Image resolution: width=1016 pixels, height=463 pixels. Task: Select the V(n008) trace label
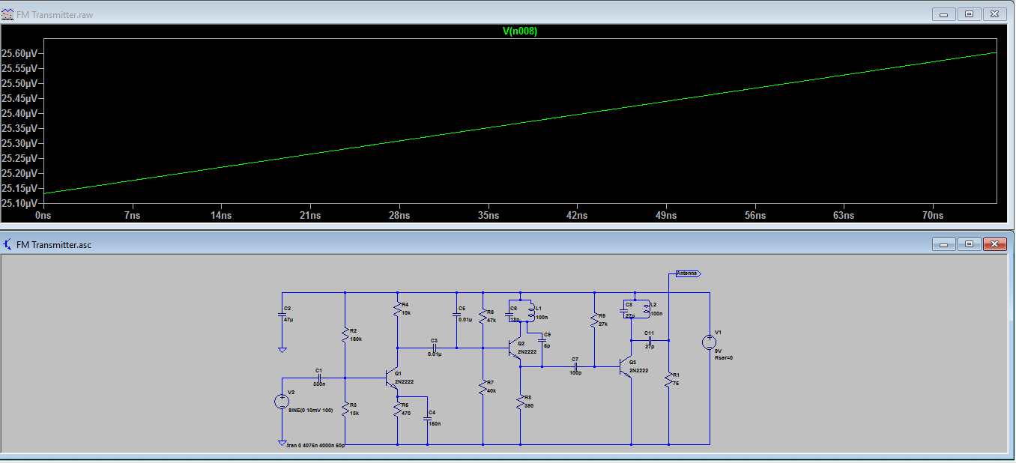click(x=519, y=31)
